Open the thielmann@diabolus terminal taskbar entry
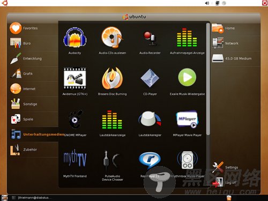This screenshot has width=268, height=201. click(x=32, y=198)
